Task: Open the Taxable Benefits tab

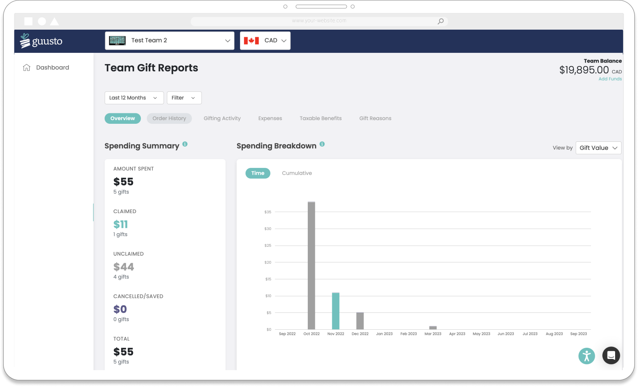Action: (x=320, y=118)
